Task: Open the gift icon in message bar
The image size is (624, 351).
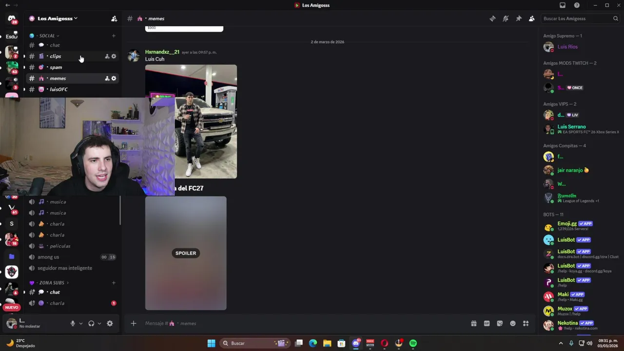Action: 473,323
